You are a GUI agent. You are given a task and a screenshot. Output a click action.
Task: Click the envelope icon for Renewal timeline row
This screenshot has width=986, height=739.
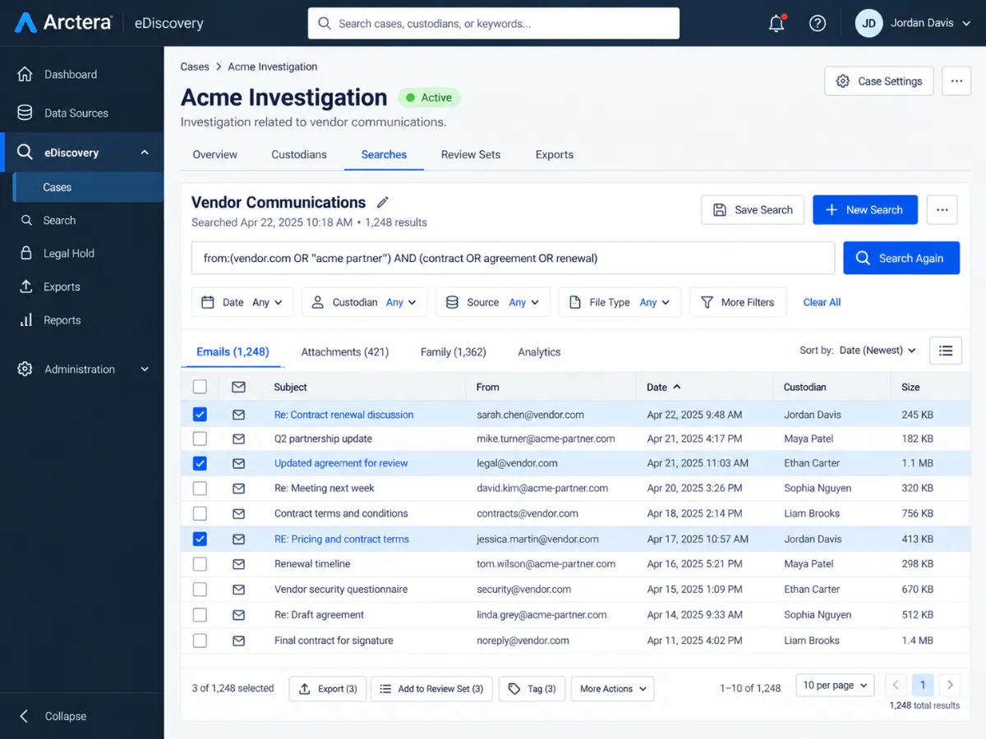point(238,564)
